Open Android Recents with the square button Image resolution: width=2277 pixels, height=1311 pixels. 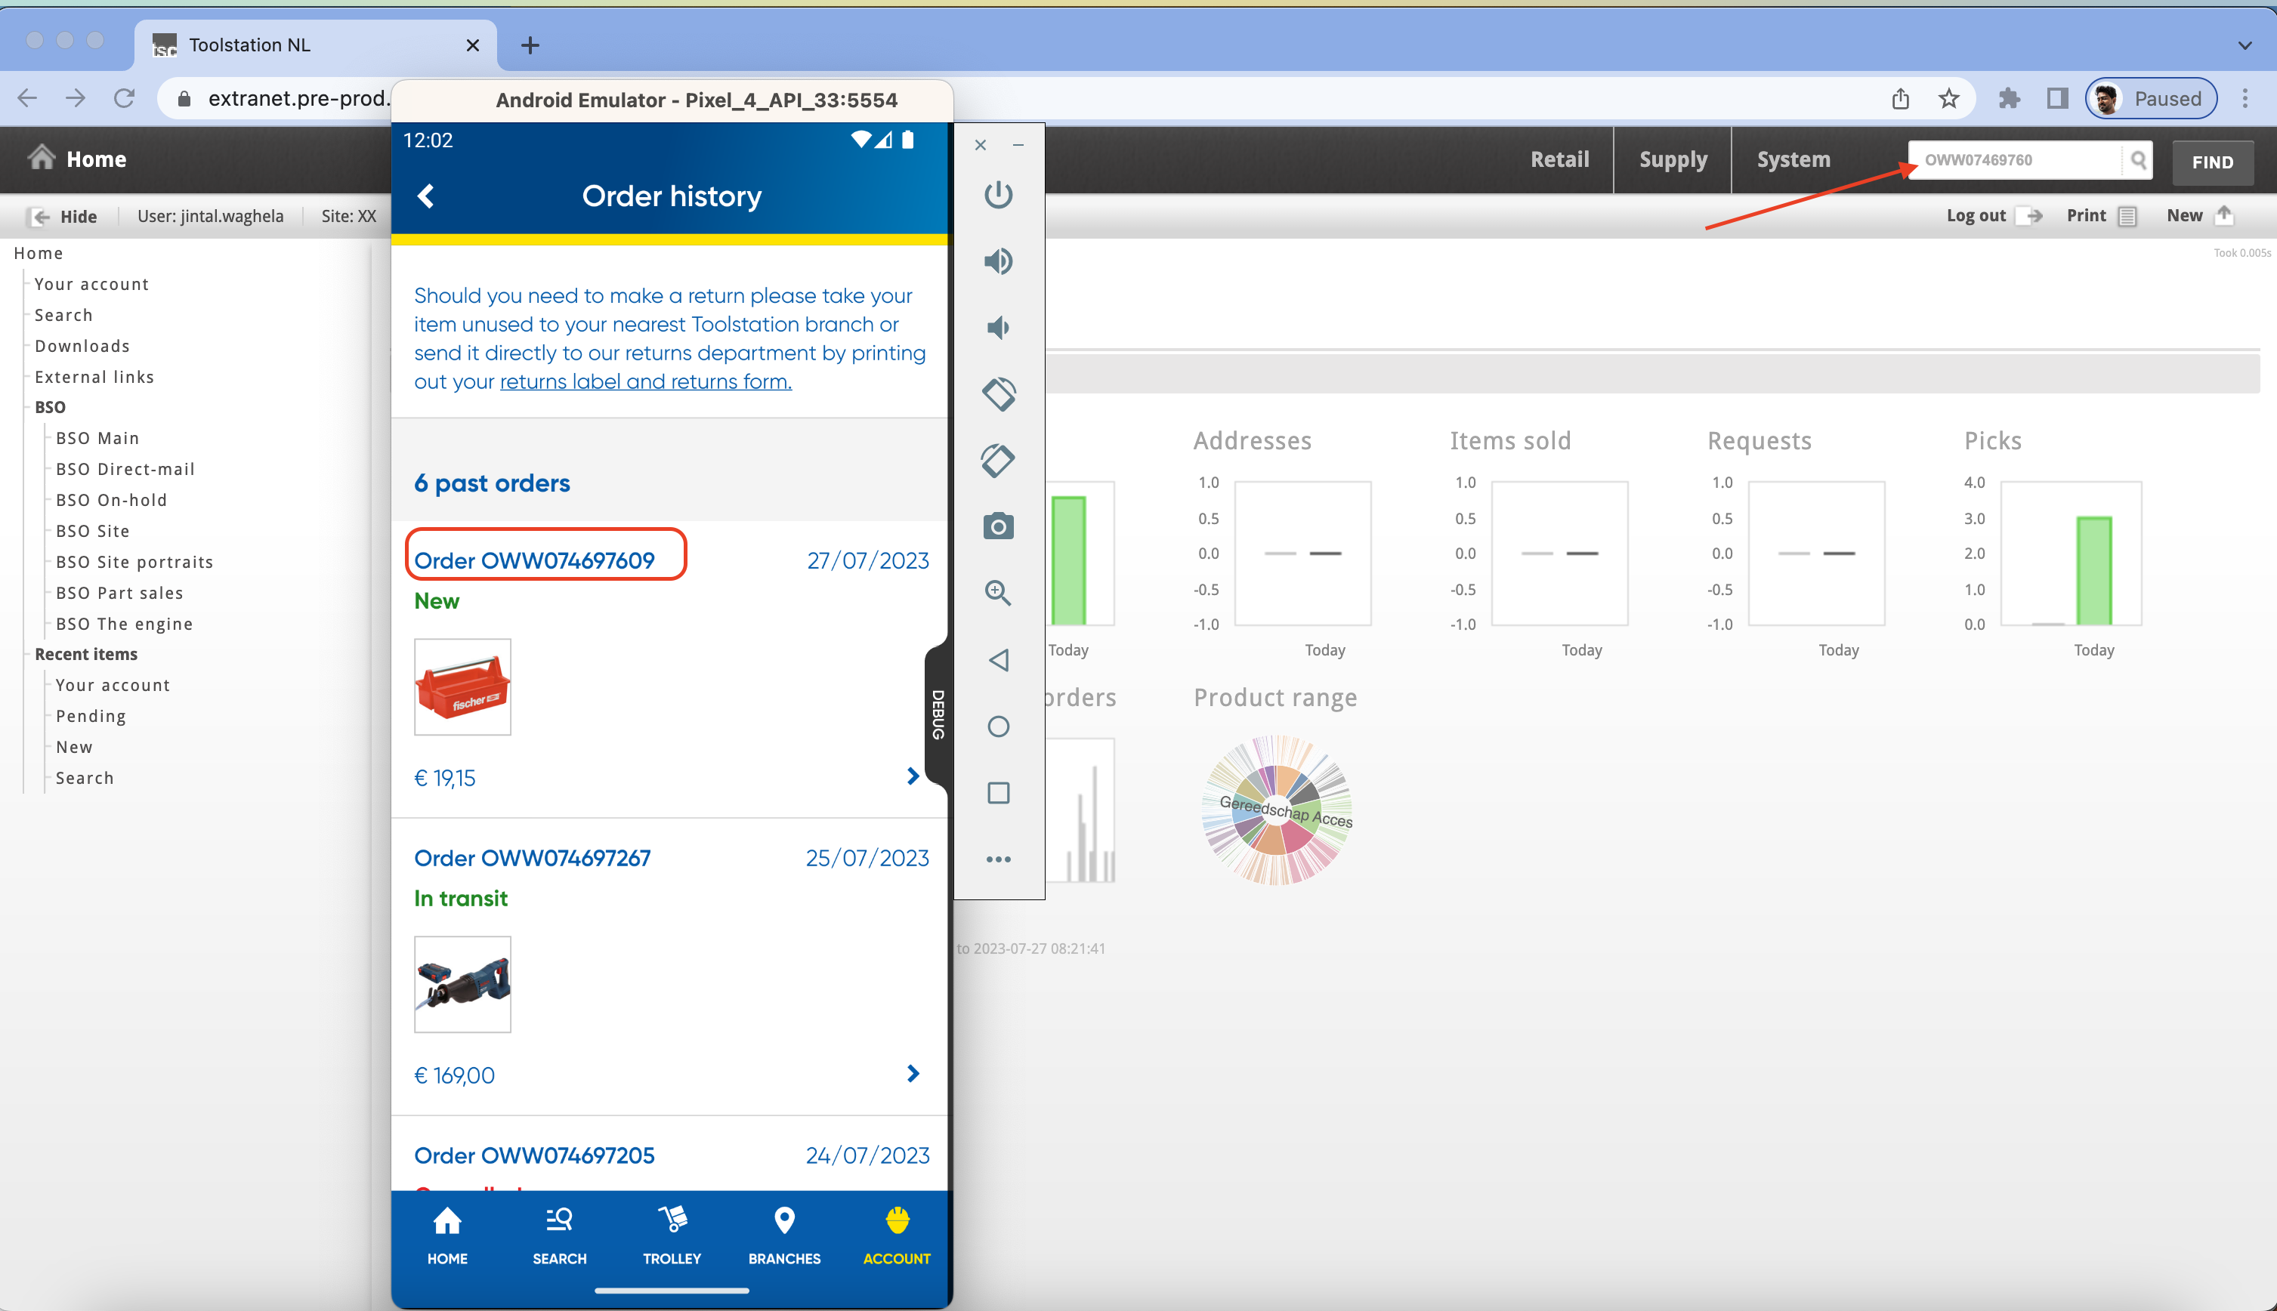(998, 793)
